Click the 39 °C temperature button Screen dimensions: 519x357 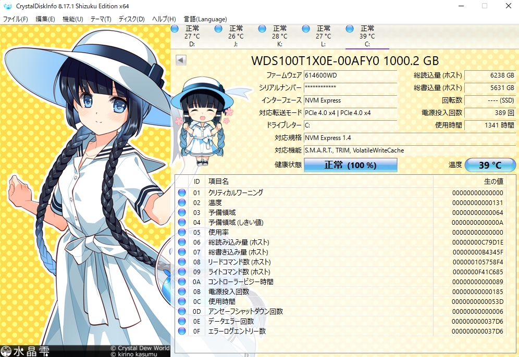(x=490, y=165)
